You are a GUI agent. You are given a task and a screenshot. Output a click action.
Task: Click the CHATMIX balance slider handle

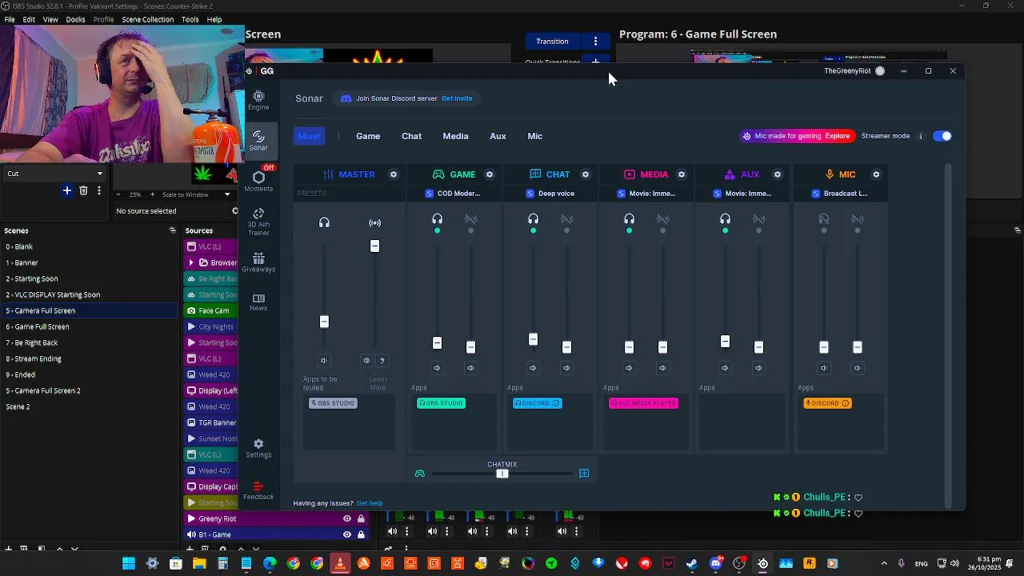coord(502,474)
